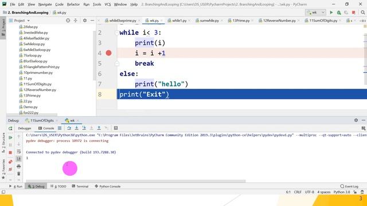The width and height of the screenshot is (367, 206).
Task: Click Evaluate Expression calculator icon
Action: pyautogui.click(x=116, y=128)
